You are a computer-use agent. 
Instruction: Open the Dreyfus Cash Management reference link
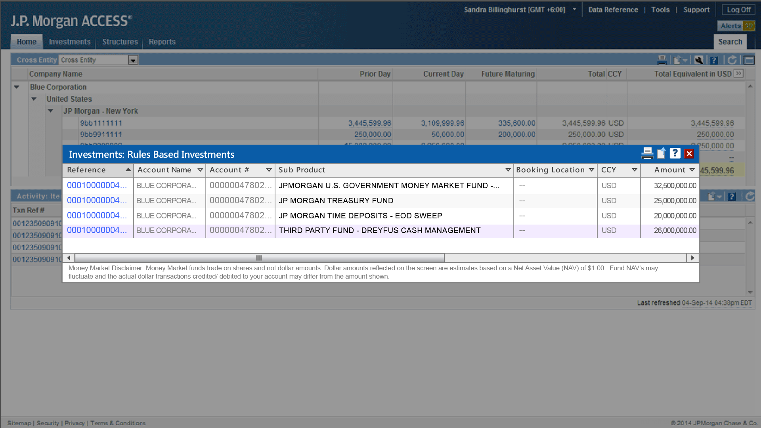97,230
